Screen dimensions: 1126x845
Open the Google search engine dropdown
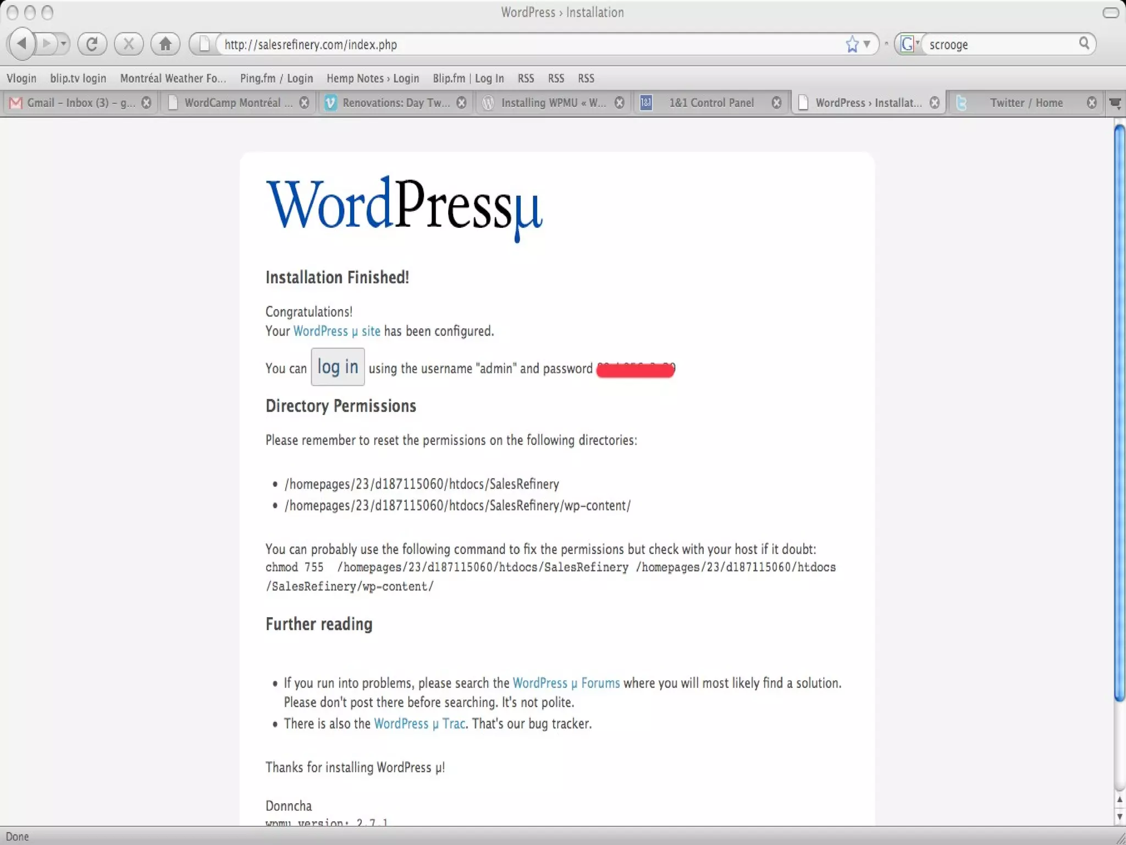(910, 44)
